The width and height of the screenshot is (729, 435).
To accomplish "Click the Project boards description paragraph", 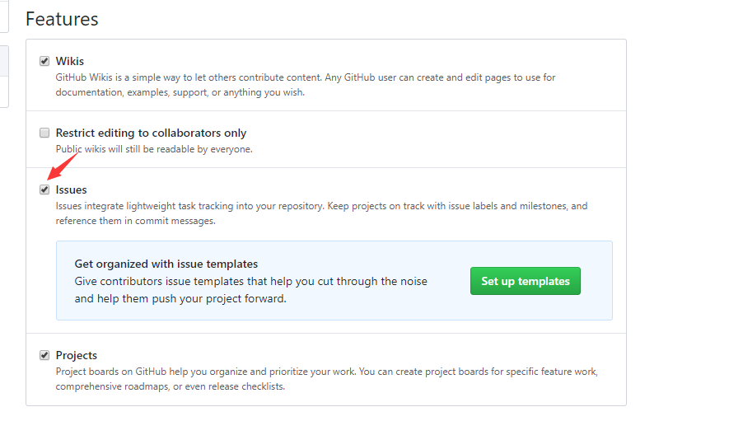I will [x=326, y=379].
